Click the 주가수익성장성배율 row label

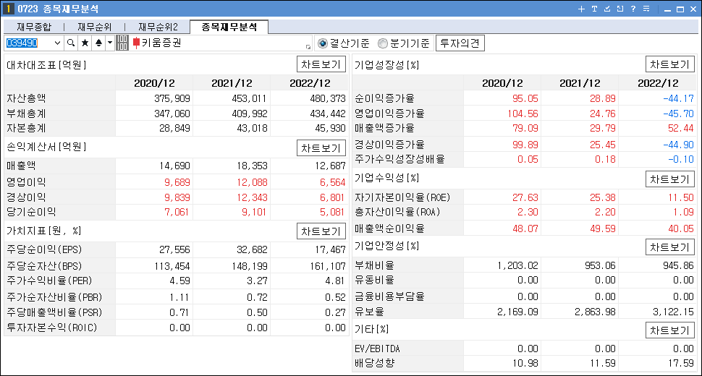coord(399,159)
